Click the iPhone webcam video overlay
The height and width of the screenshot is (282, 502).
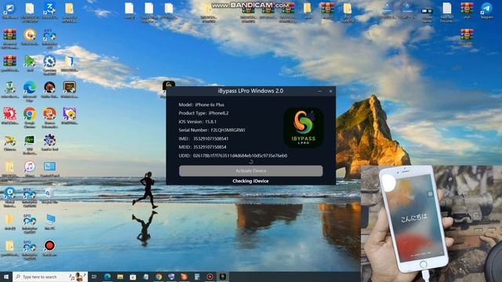(431, 223)
